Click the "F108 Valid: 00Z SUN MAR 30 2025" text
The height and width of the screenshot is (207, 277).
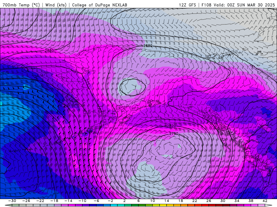click(x=238, y=5)
